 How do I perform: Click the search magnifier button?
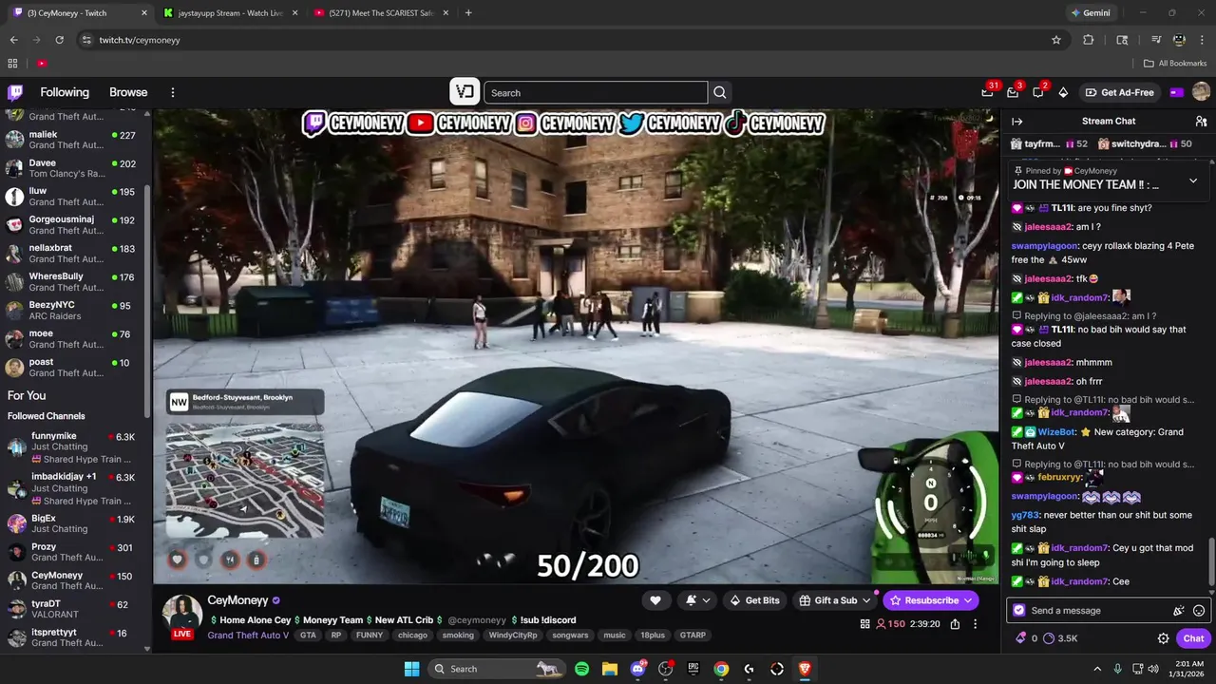[720, 92]
